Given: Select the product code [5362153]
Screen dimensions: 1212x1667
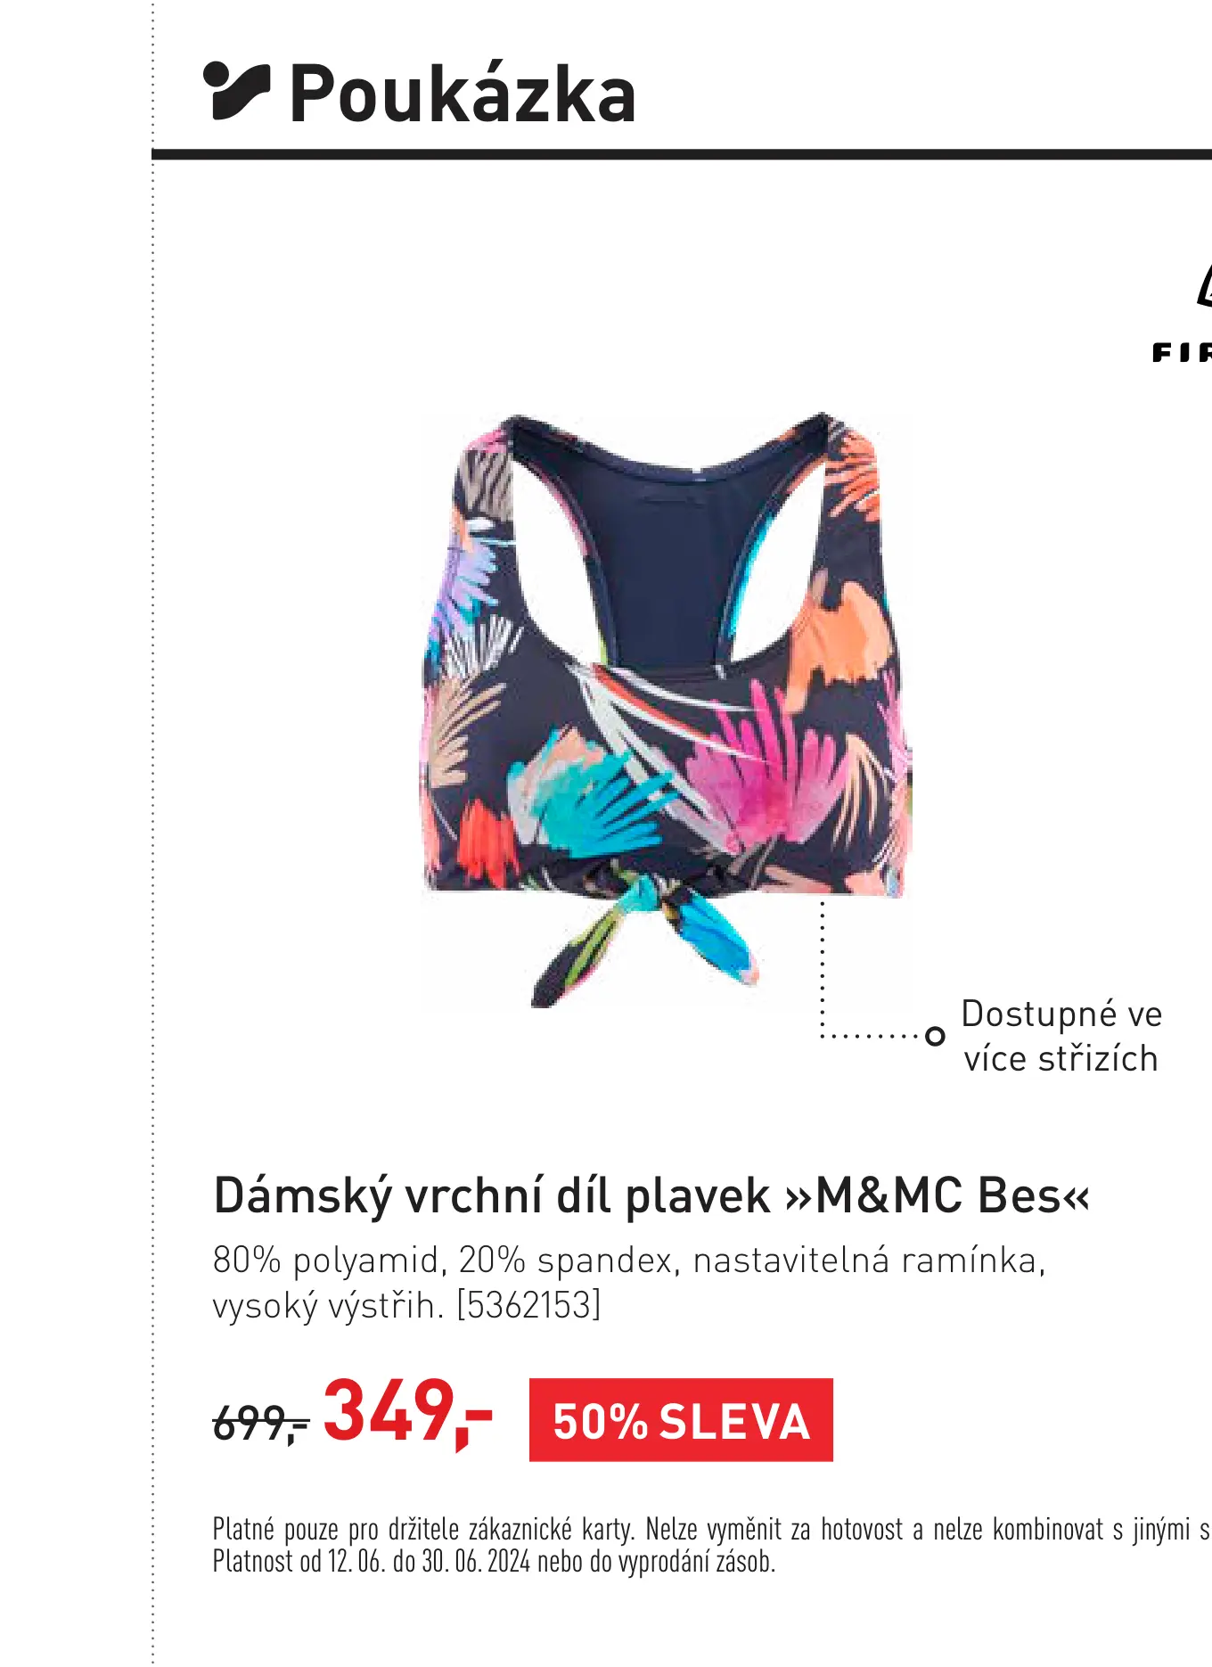Looking at the screenshot, I should pyautogui.click(x=528, y=1305).
